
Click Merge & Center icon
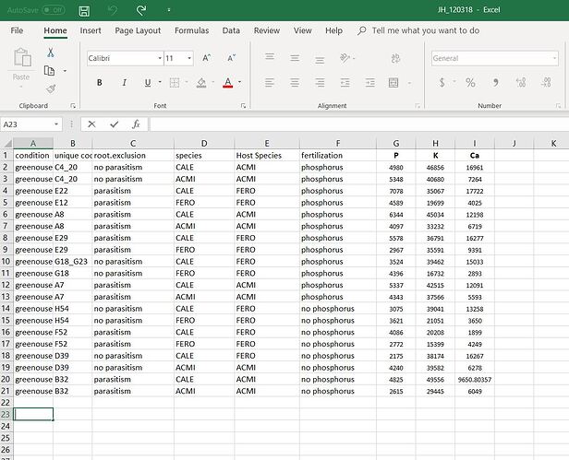pos(393,83)
